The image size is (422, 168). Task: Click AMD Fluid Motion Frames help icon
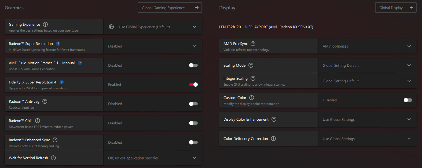click(80, 63)
